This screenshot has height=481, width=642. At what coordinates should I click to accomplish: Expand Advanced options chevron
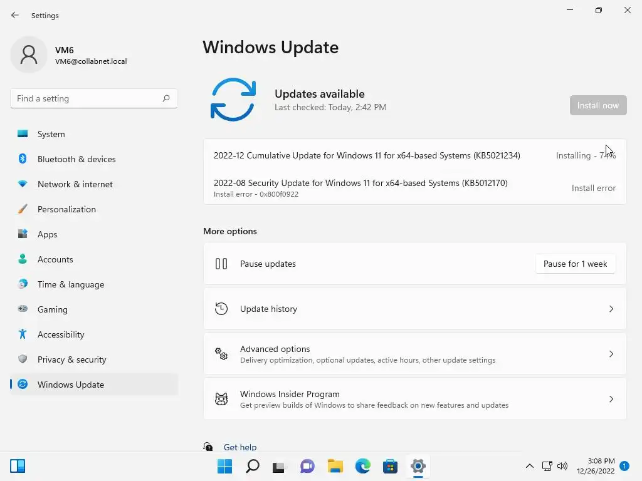(611, 354)
